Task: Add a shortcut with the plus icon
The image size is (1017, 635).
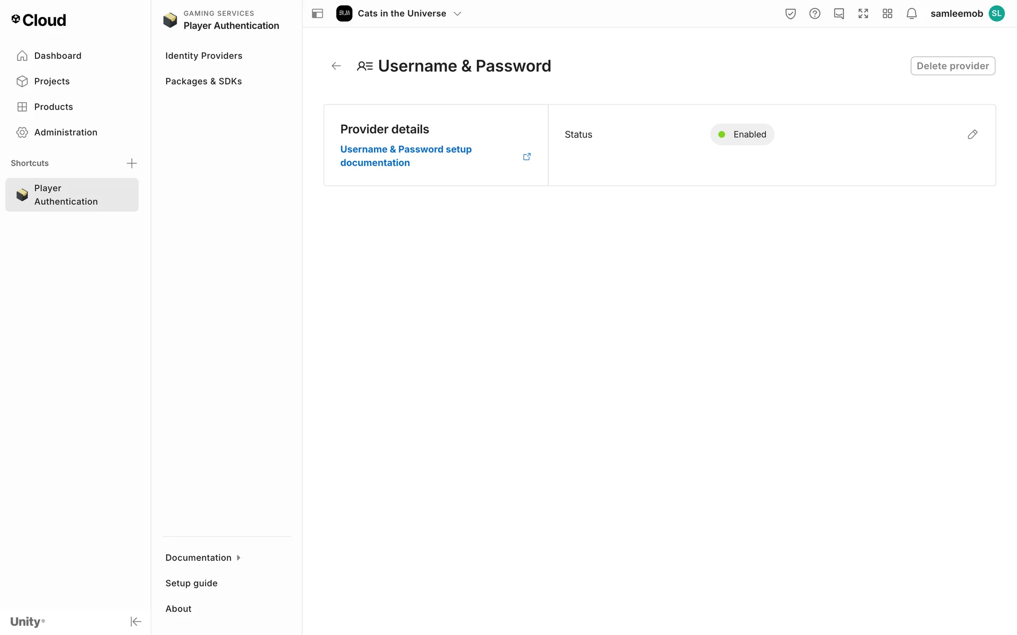Action: coord(132,163)
